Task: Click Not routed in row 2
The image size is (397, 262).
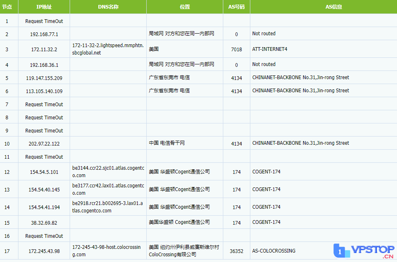Action: pos(264,34)
